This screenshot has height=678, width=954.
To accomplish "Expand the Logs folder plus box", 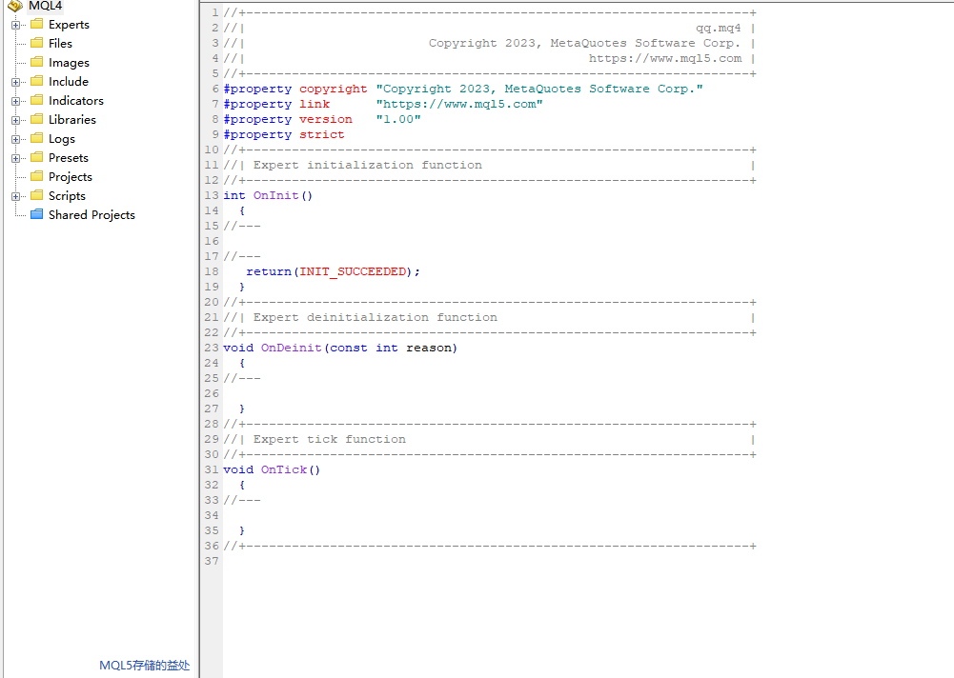I will click(16, 139).
